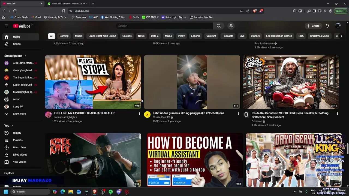Click the Windows Start button
The width and height of the screenshot is (349, 196).
[x=6, y=192]
